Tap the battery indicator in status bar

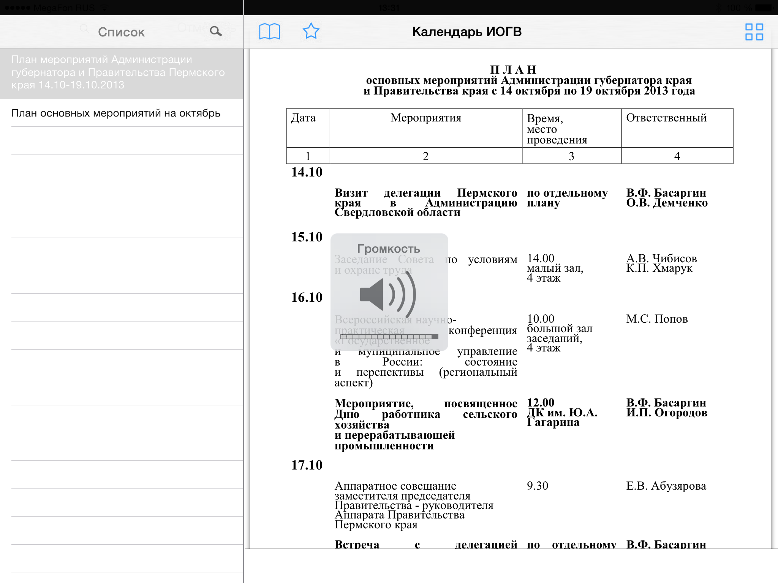[x=762, y=8]
